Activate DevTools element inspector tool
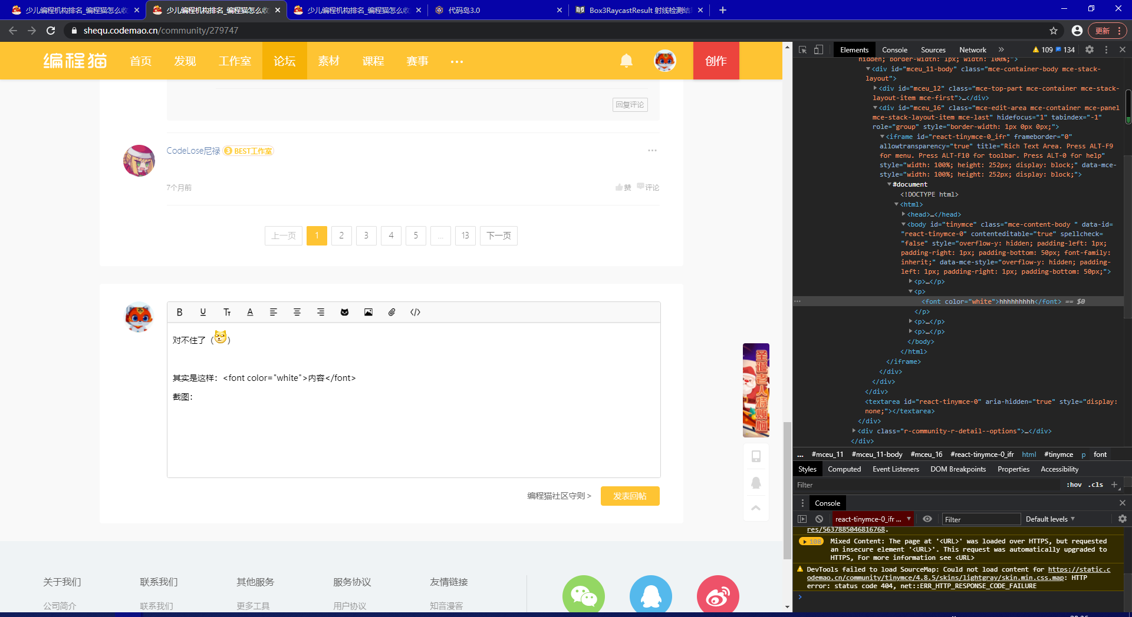The width and height of the screenshot is (1132, 617). (x=802, y=49)
